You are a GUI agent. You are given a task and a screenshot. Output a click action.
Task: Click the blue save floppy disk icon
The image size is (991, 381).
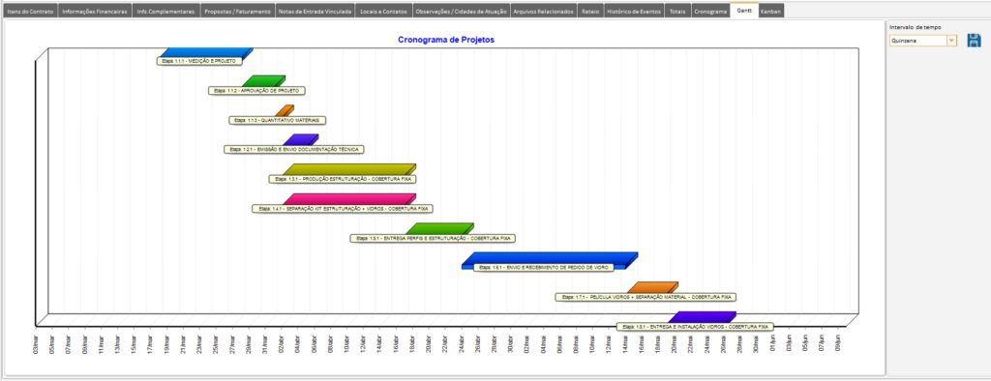click(x=974, y=41)
